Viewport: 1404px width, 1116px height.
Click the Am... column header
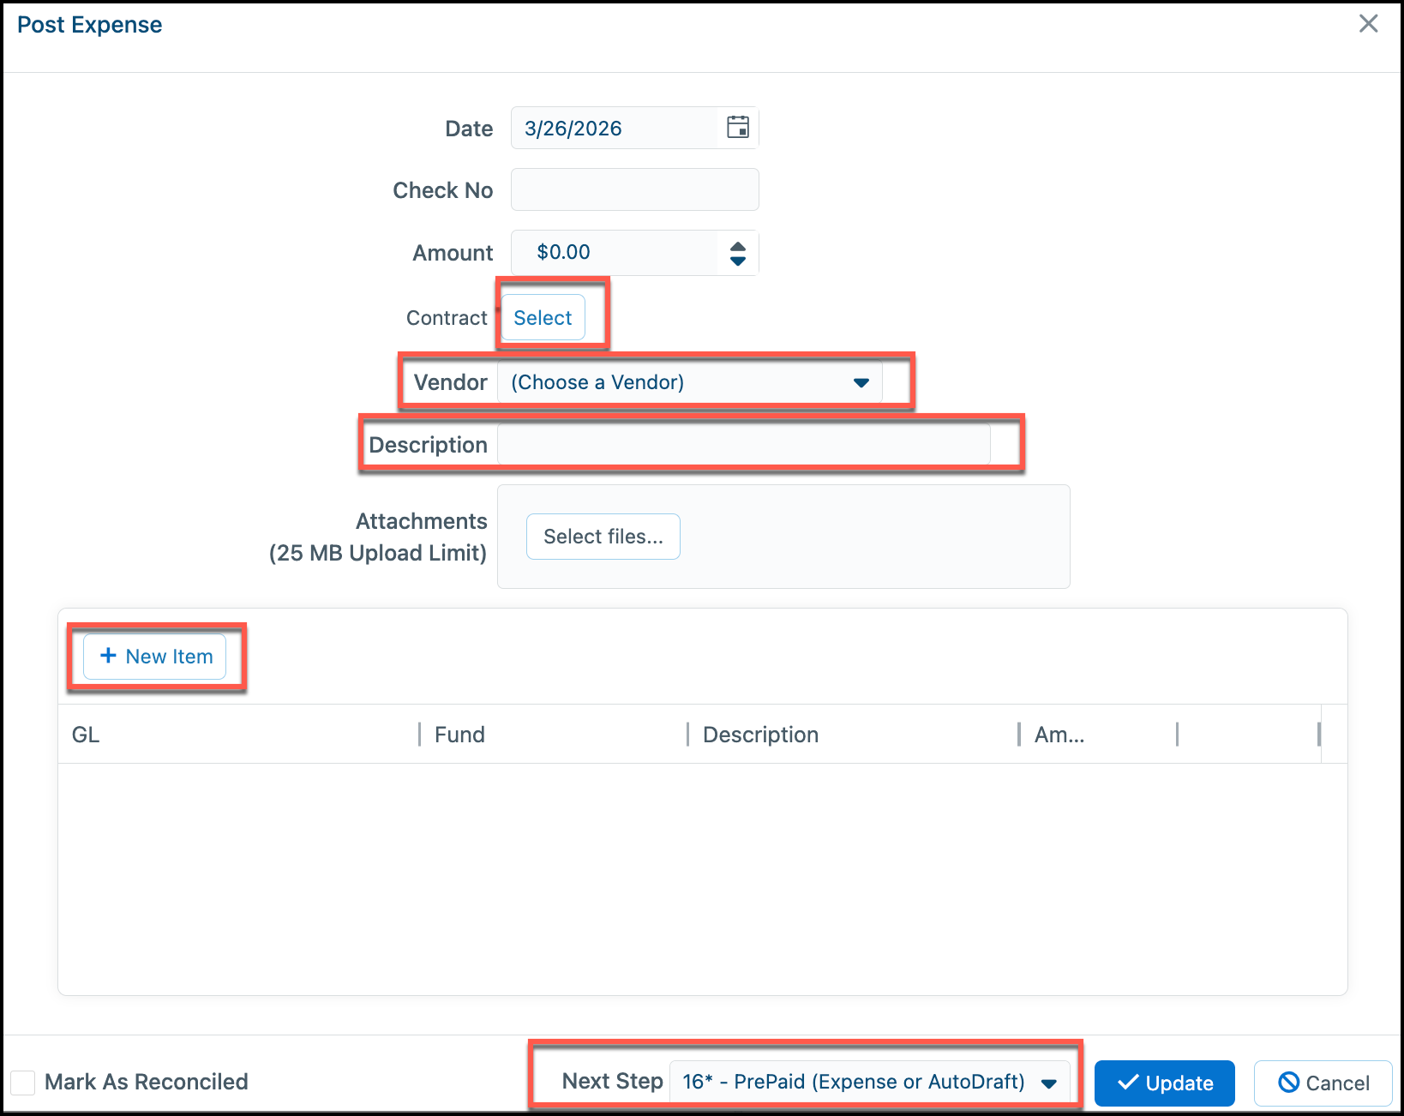pos(1099,735)
